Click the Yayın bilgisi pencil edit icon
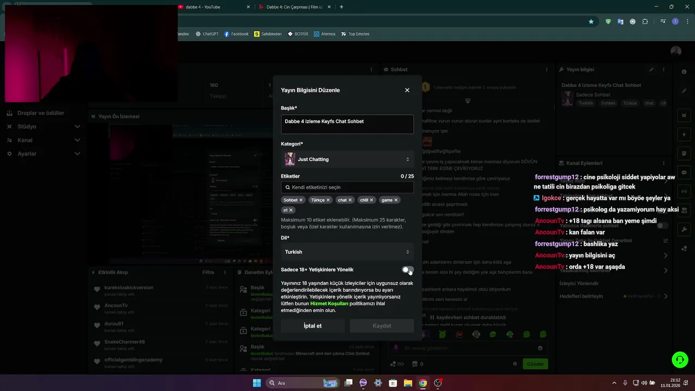This screenshot has width=695, height=391. 651,70
